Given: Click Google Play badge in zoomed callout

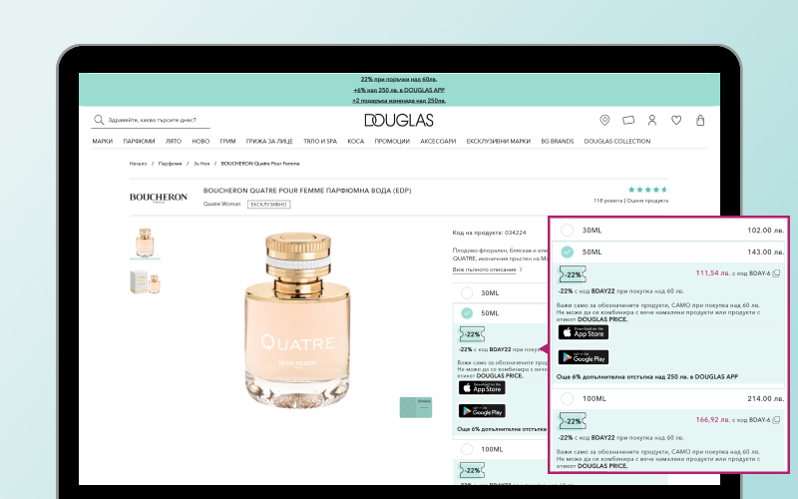Looking at the screenshot, I should click(584, 357).
